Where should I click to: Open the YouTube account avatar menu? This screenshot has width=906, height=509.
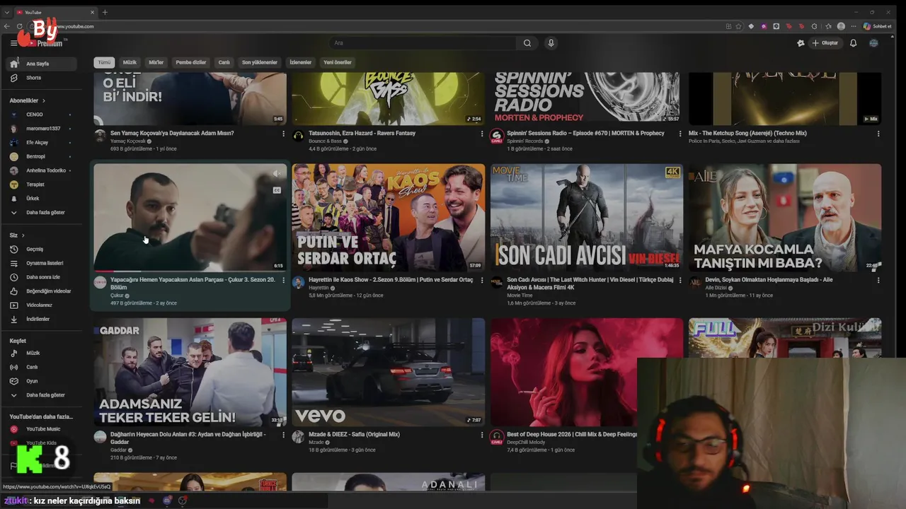click(873, 43)
